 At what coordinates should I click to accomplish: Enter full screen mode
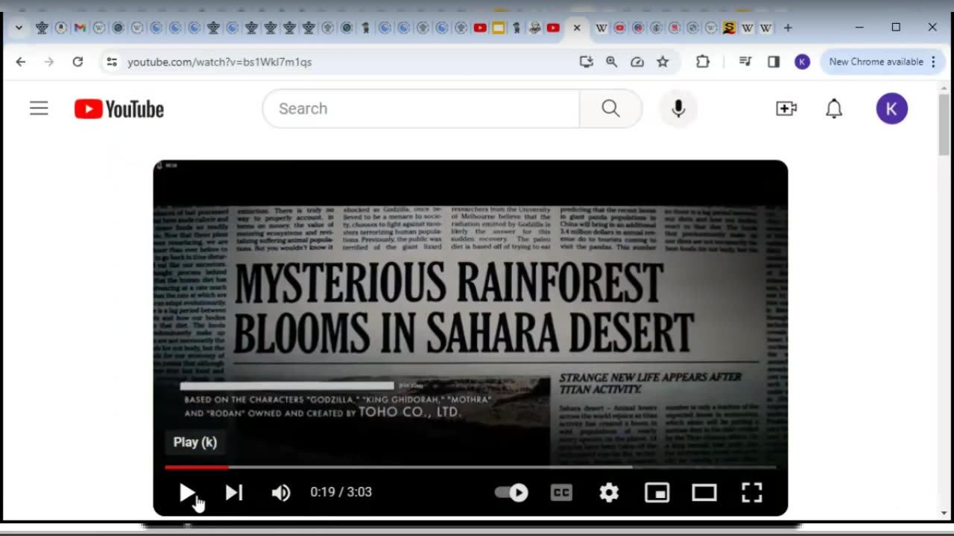pos(752,492)
